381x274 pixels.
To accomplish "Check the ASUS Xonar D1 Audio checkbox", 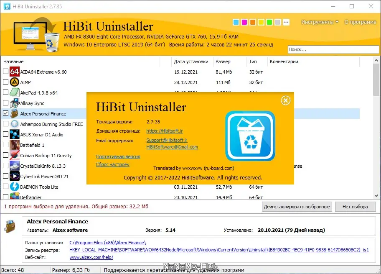I will pos(5,134).
